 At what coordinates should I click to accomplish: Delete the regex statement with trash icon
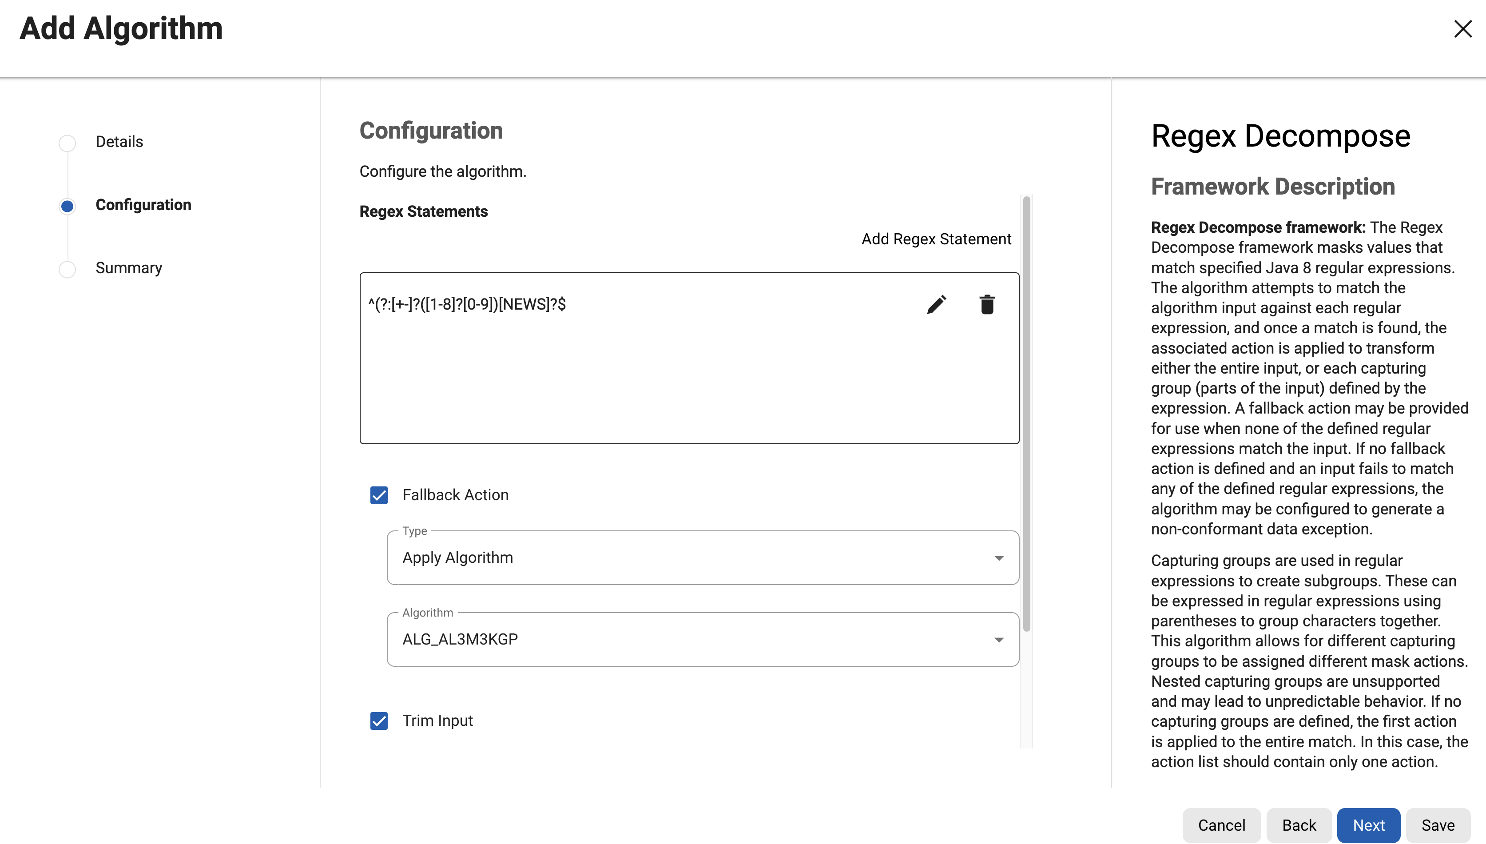(x=987, y=304)
